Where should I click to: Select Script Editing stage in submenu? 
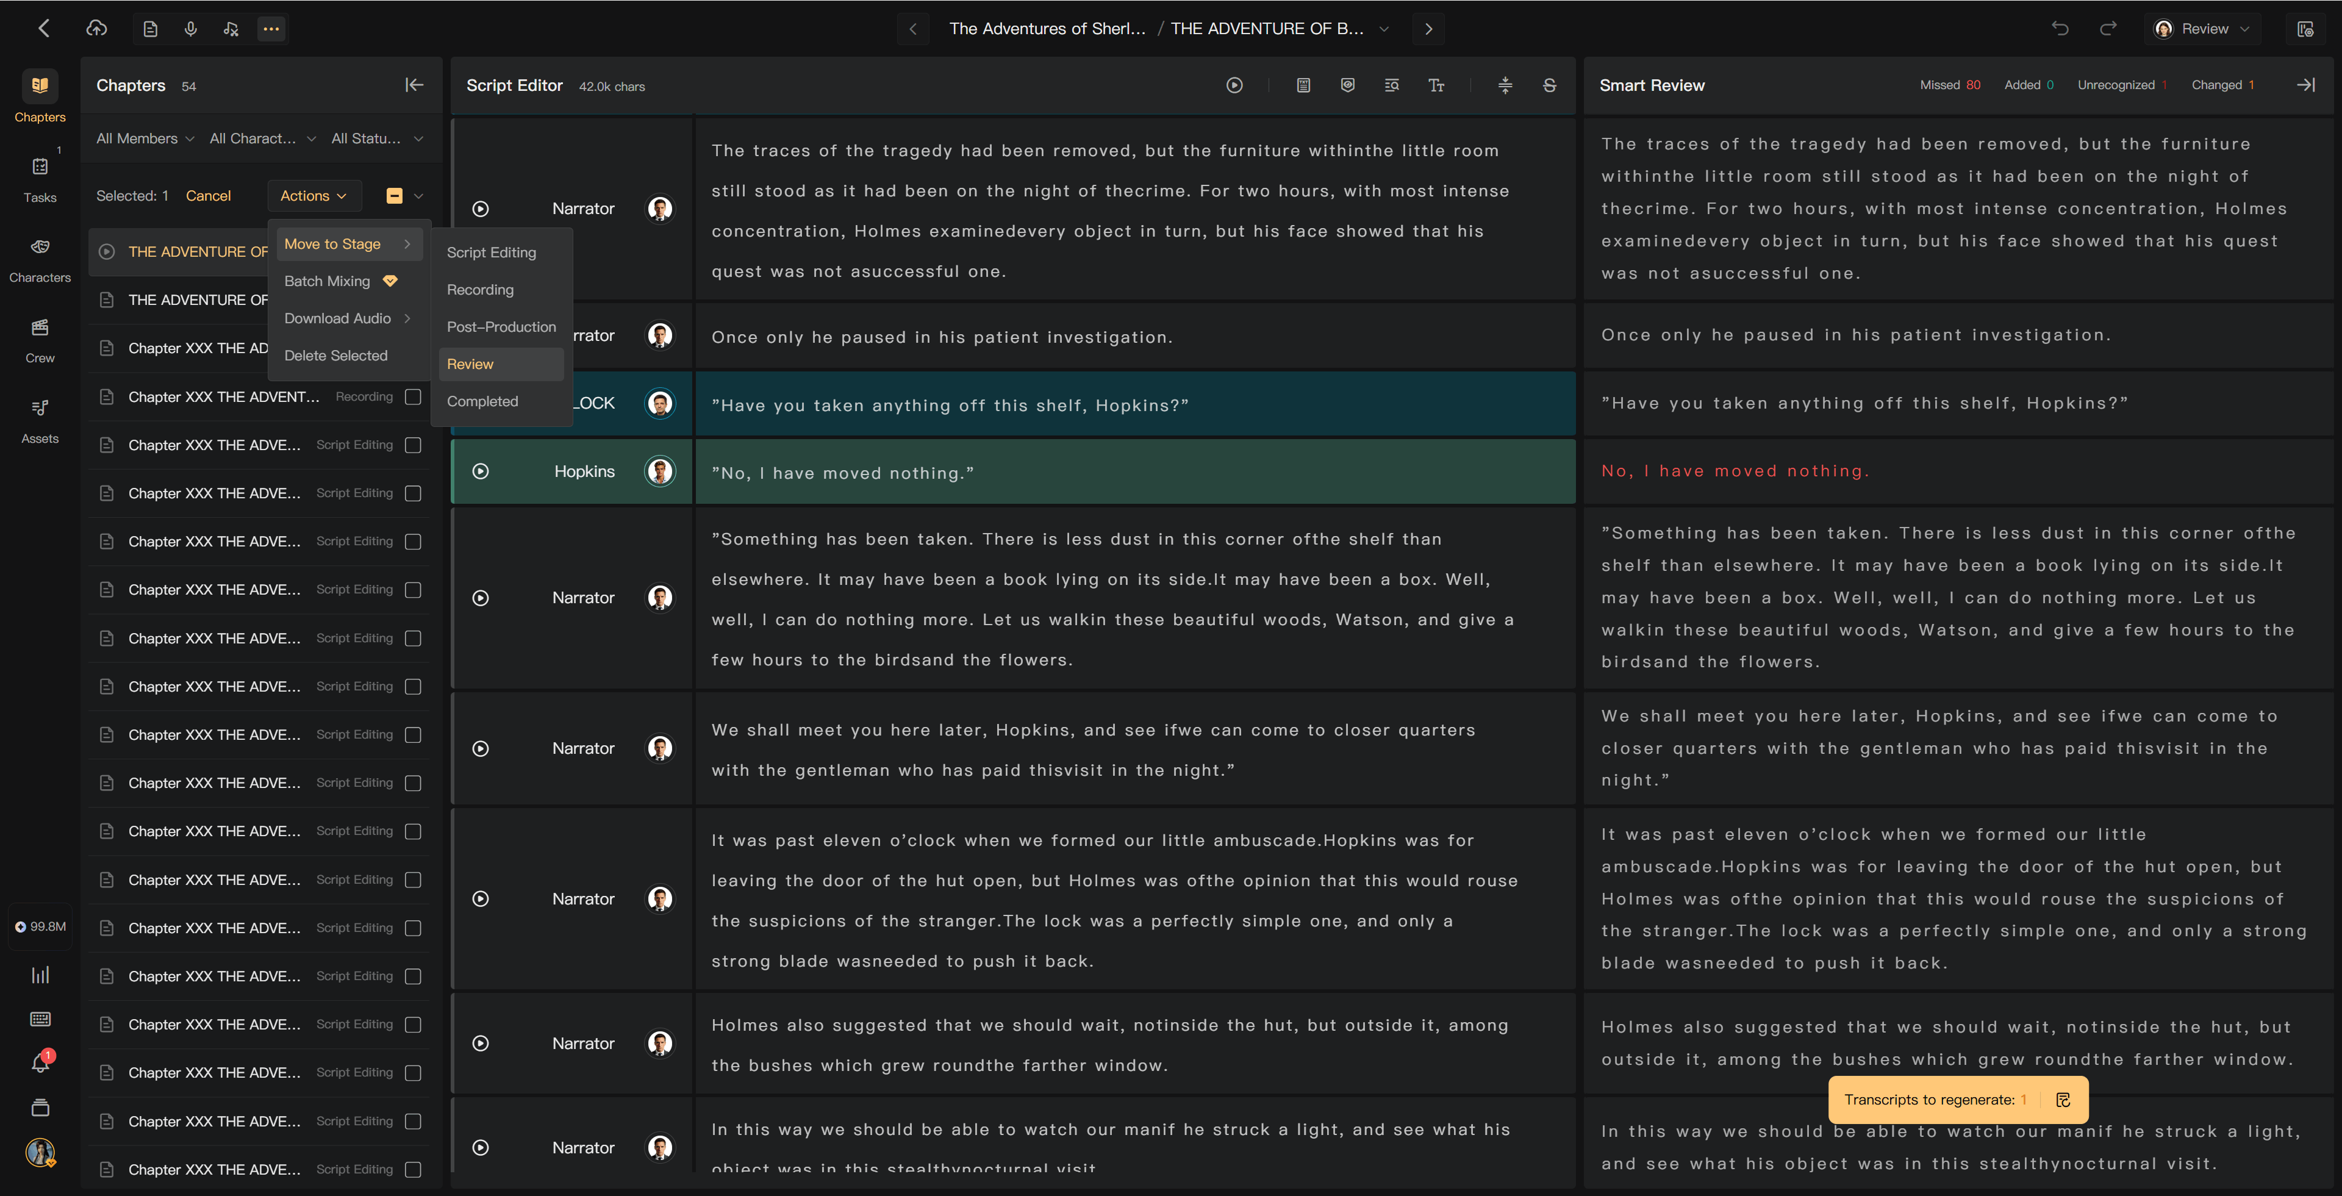(501, 252)
